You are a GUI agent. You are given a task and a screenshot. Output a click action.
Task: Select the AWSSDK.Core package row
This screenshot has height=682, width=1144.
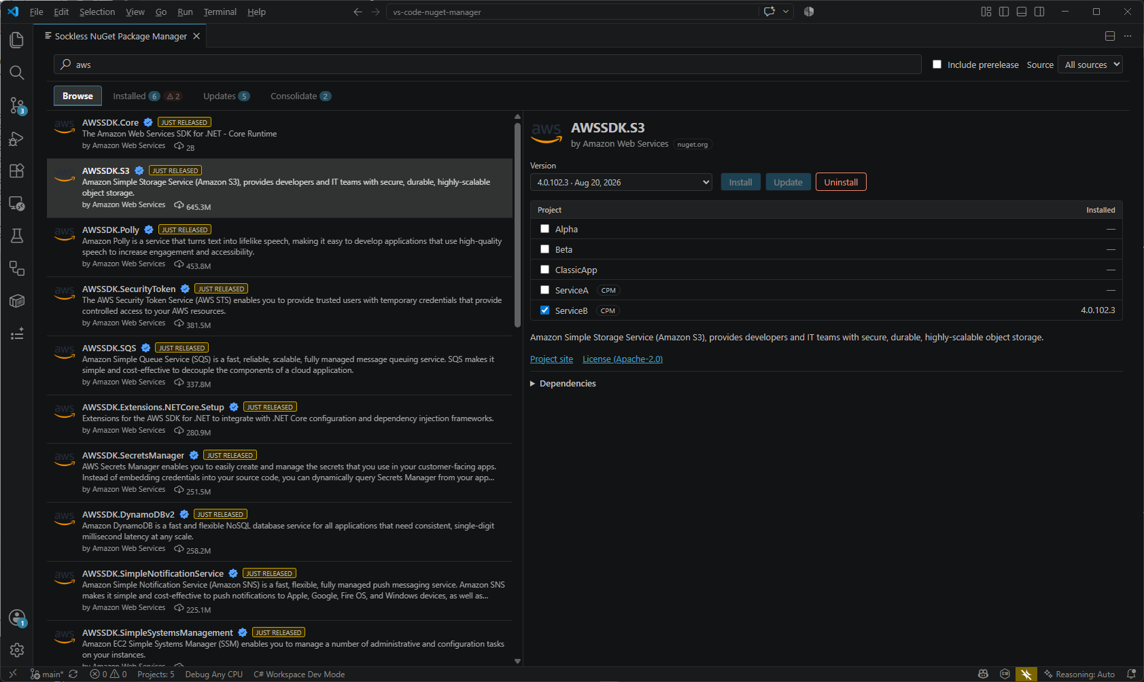point(279,134)
